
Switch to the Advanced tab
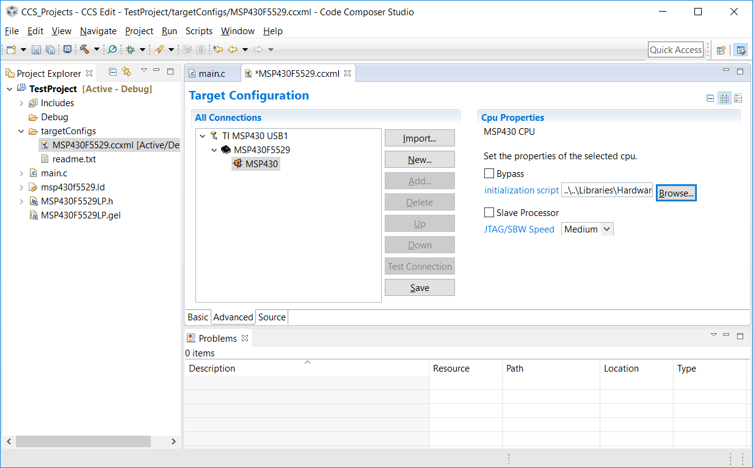point(233,317)
